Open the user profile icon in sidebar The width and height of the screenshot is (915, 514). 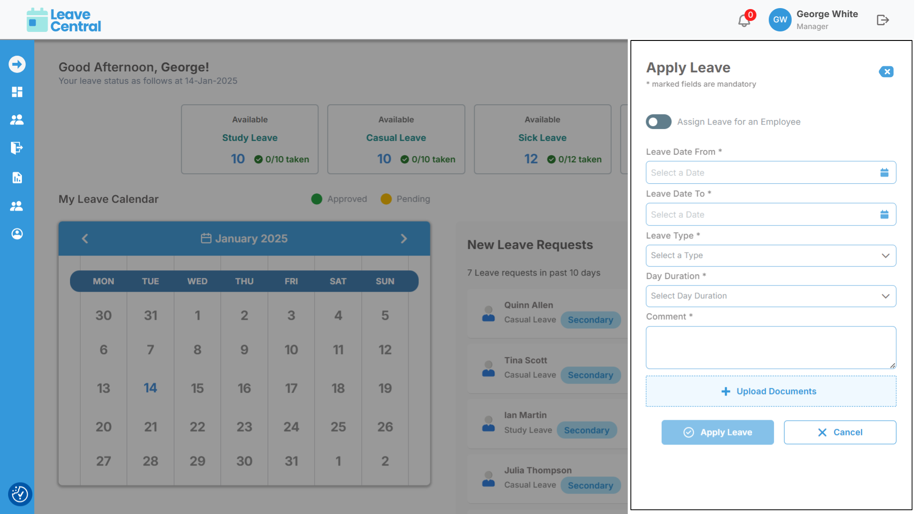(17, 234)
